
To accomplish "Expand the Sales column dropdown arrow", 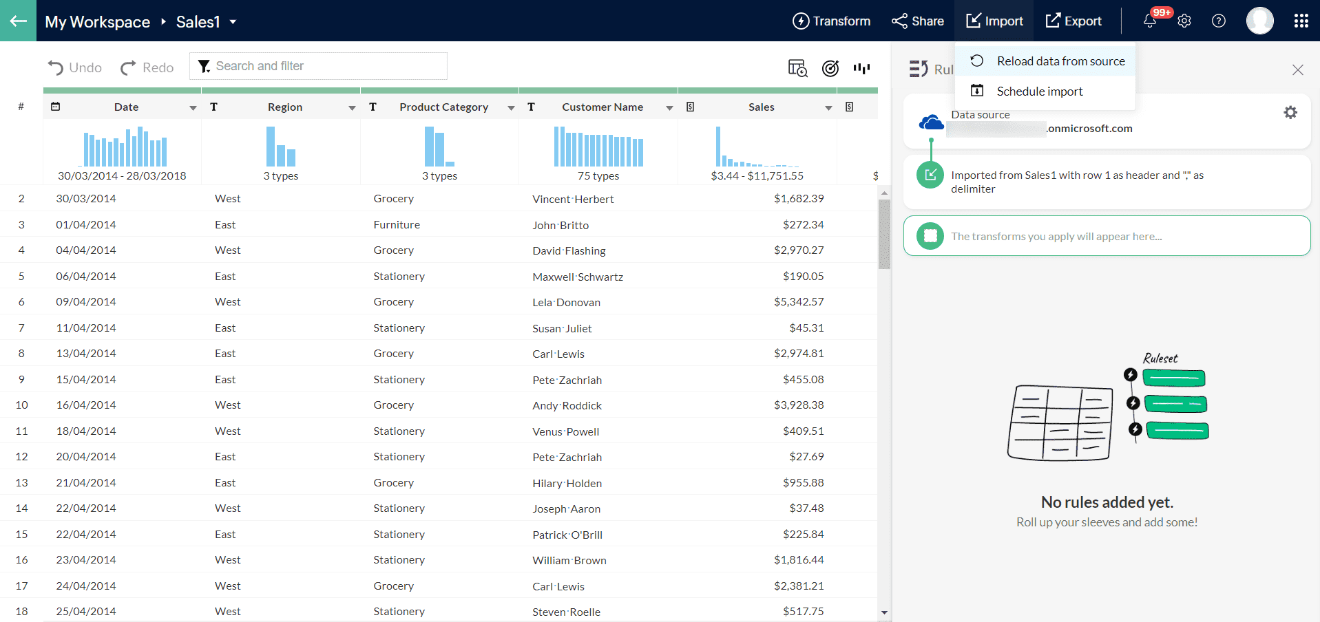I will (x=828, y=108).
